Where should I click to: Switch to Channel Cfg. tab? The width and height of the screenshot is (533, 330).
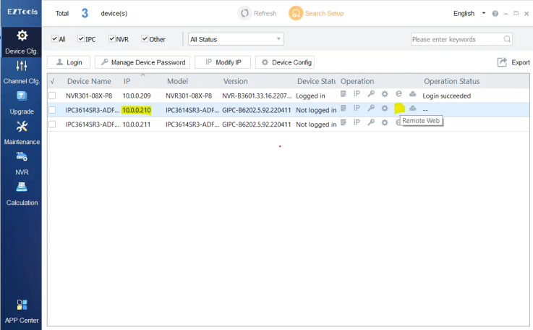tap(21, 72)
